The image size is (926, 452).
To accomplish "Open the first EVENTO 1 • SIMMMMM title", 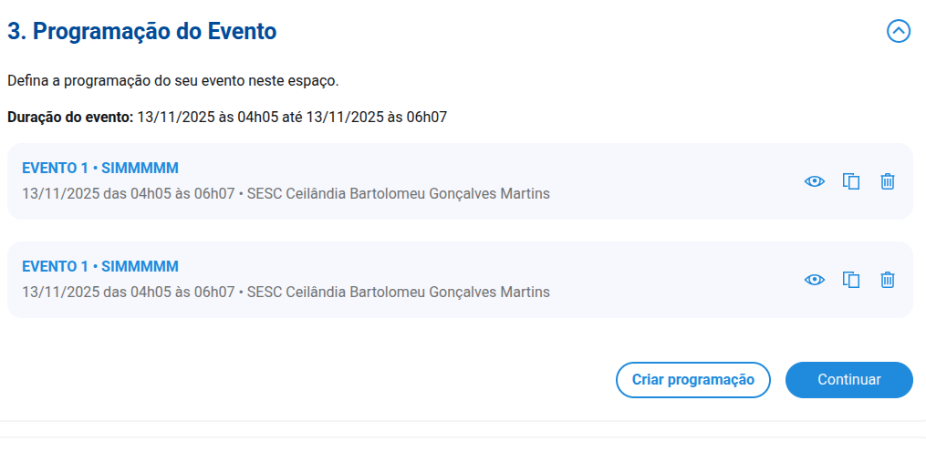I will pos(100,168).
